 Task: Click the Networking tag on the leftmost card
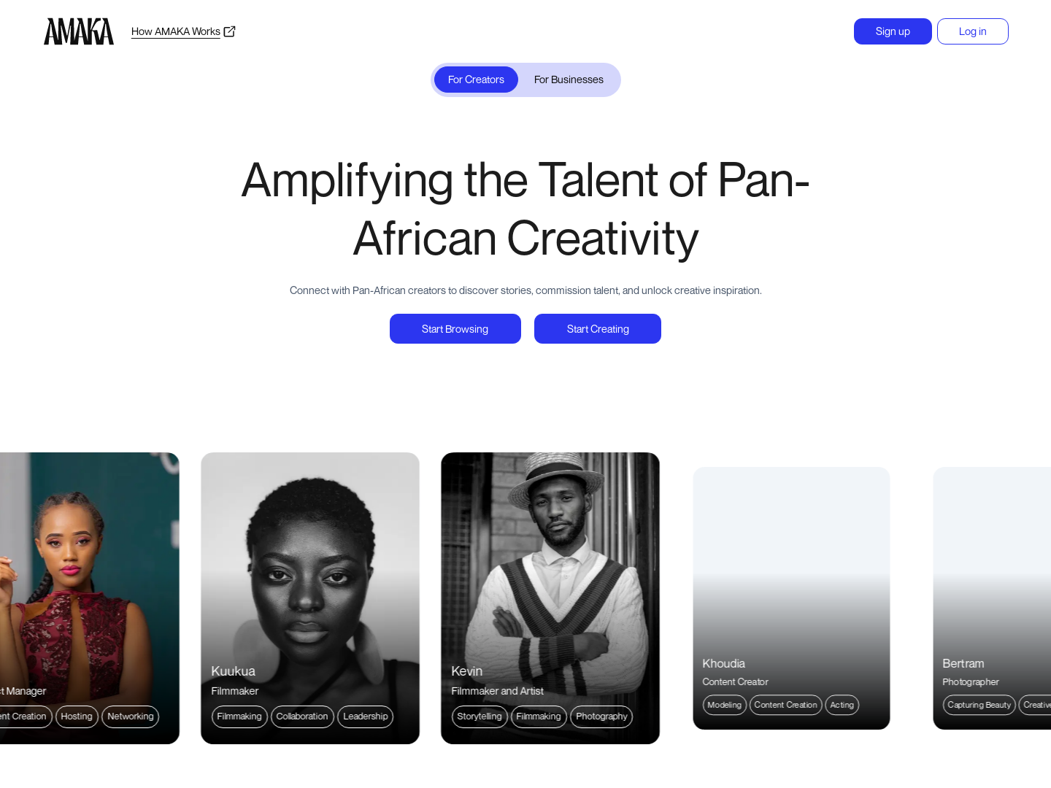point(130,716)
